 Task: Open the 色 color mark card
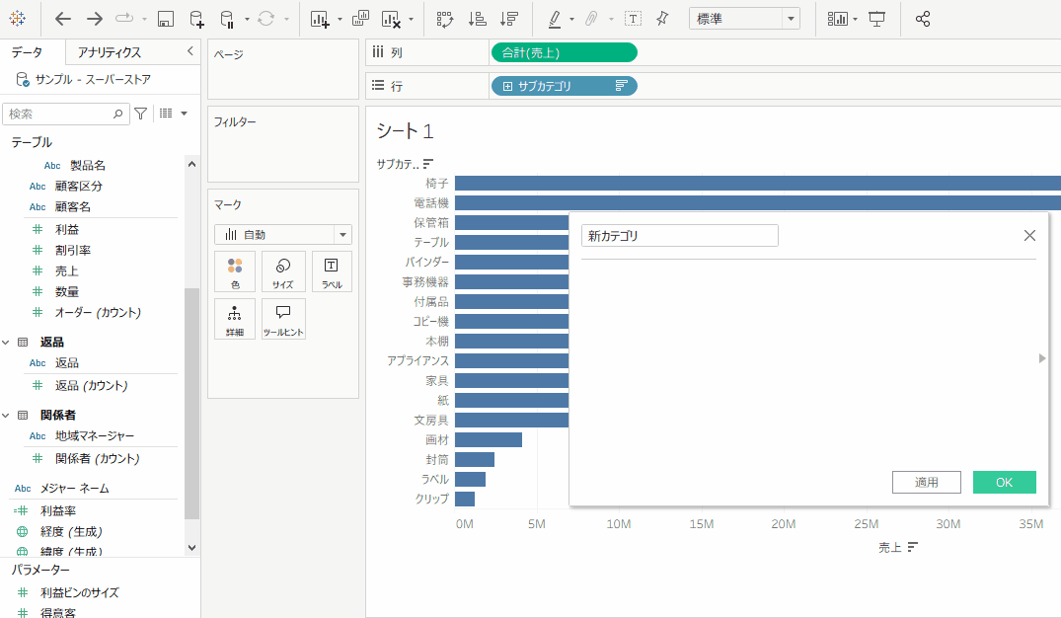235,270
